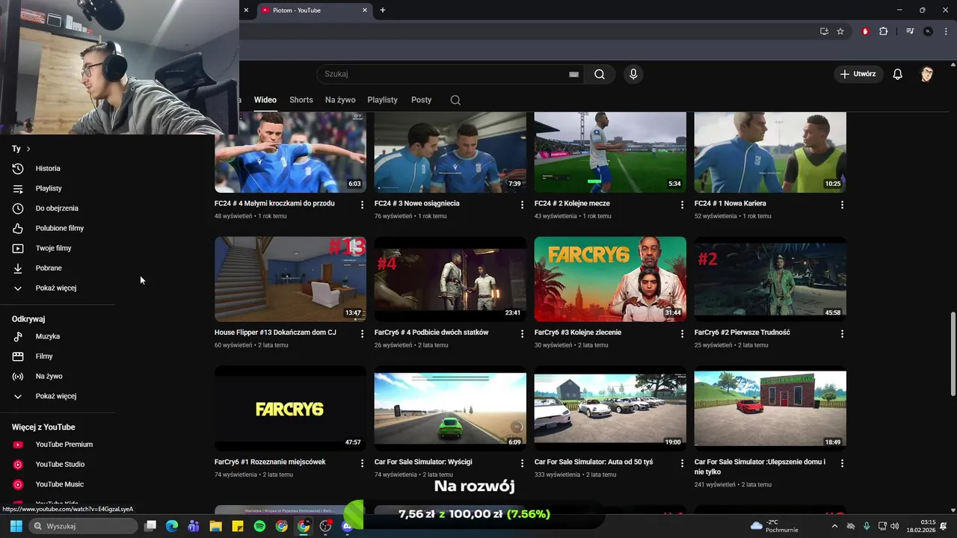Select the Piotom - YouTube browser tab
Viewport: 957px width, 538px height.
pos(313,10)
